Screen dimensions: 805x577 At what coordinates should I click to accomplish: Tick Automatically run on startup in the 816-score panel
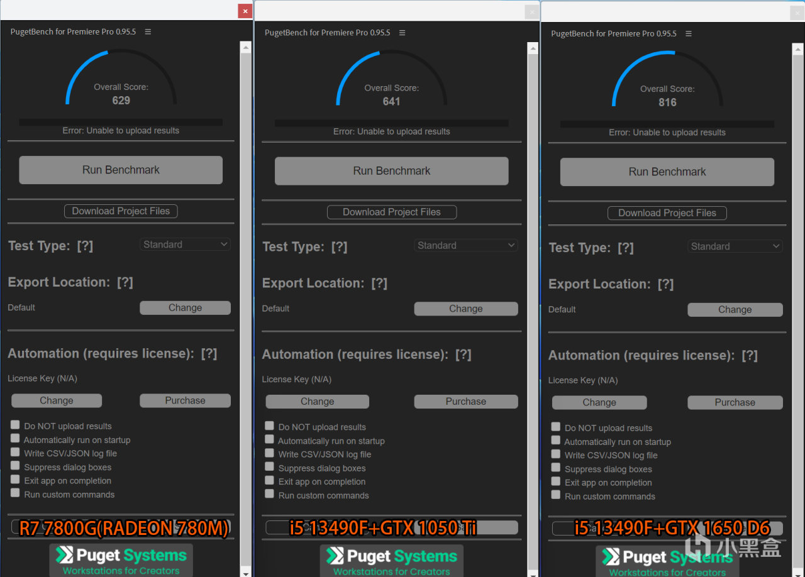pyautogui.click(x=555, y=441)
